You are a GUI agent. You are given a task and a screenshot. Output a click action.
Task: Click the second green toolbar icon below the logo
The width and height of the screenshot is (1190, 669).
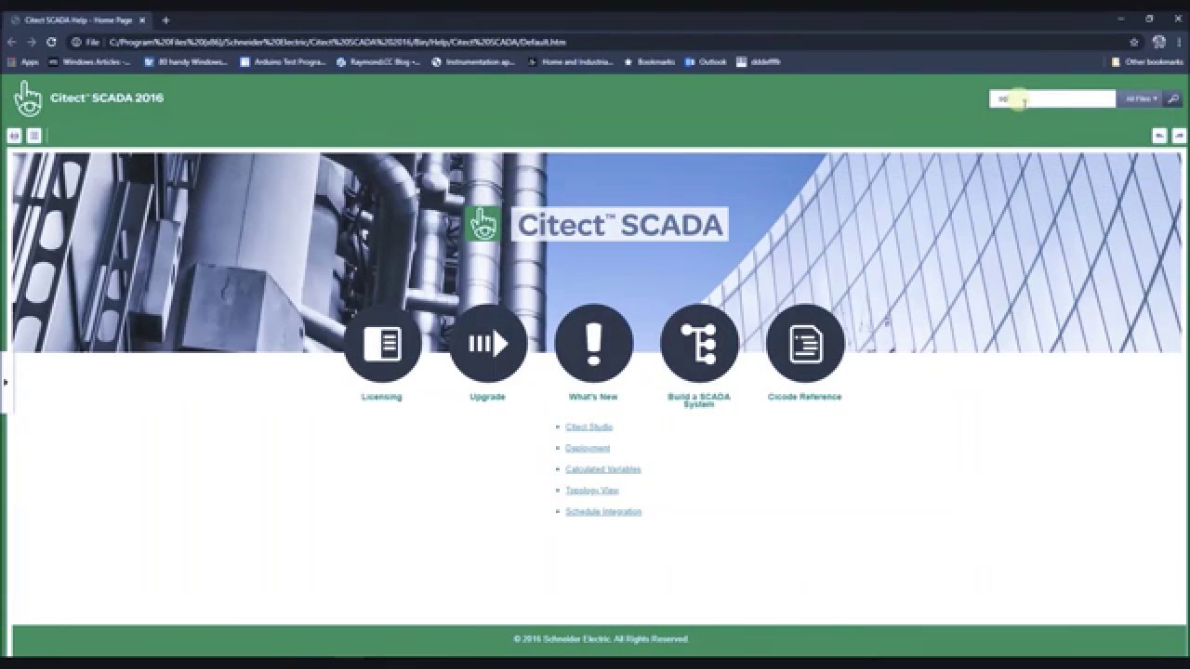33,136
